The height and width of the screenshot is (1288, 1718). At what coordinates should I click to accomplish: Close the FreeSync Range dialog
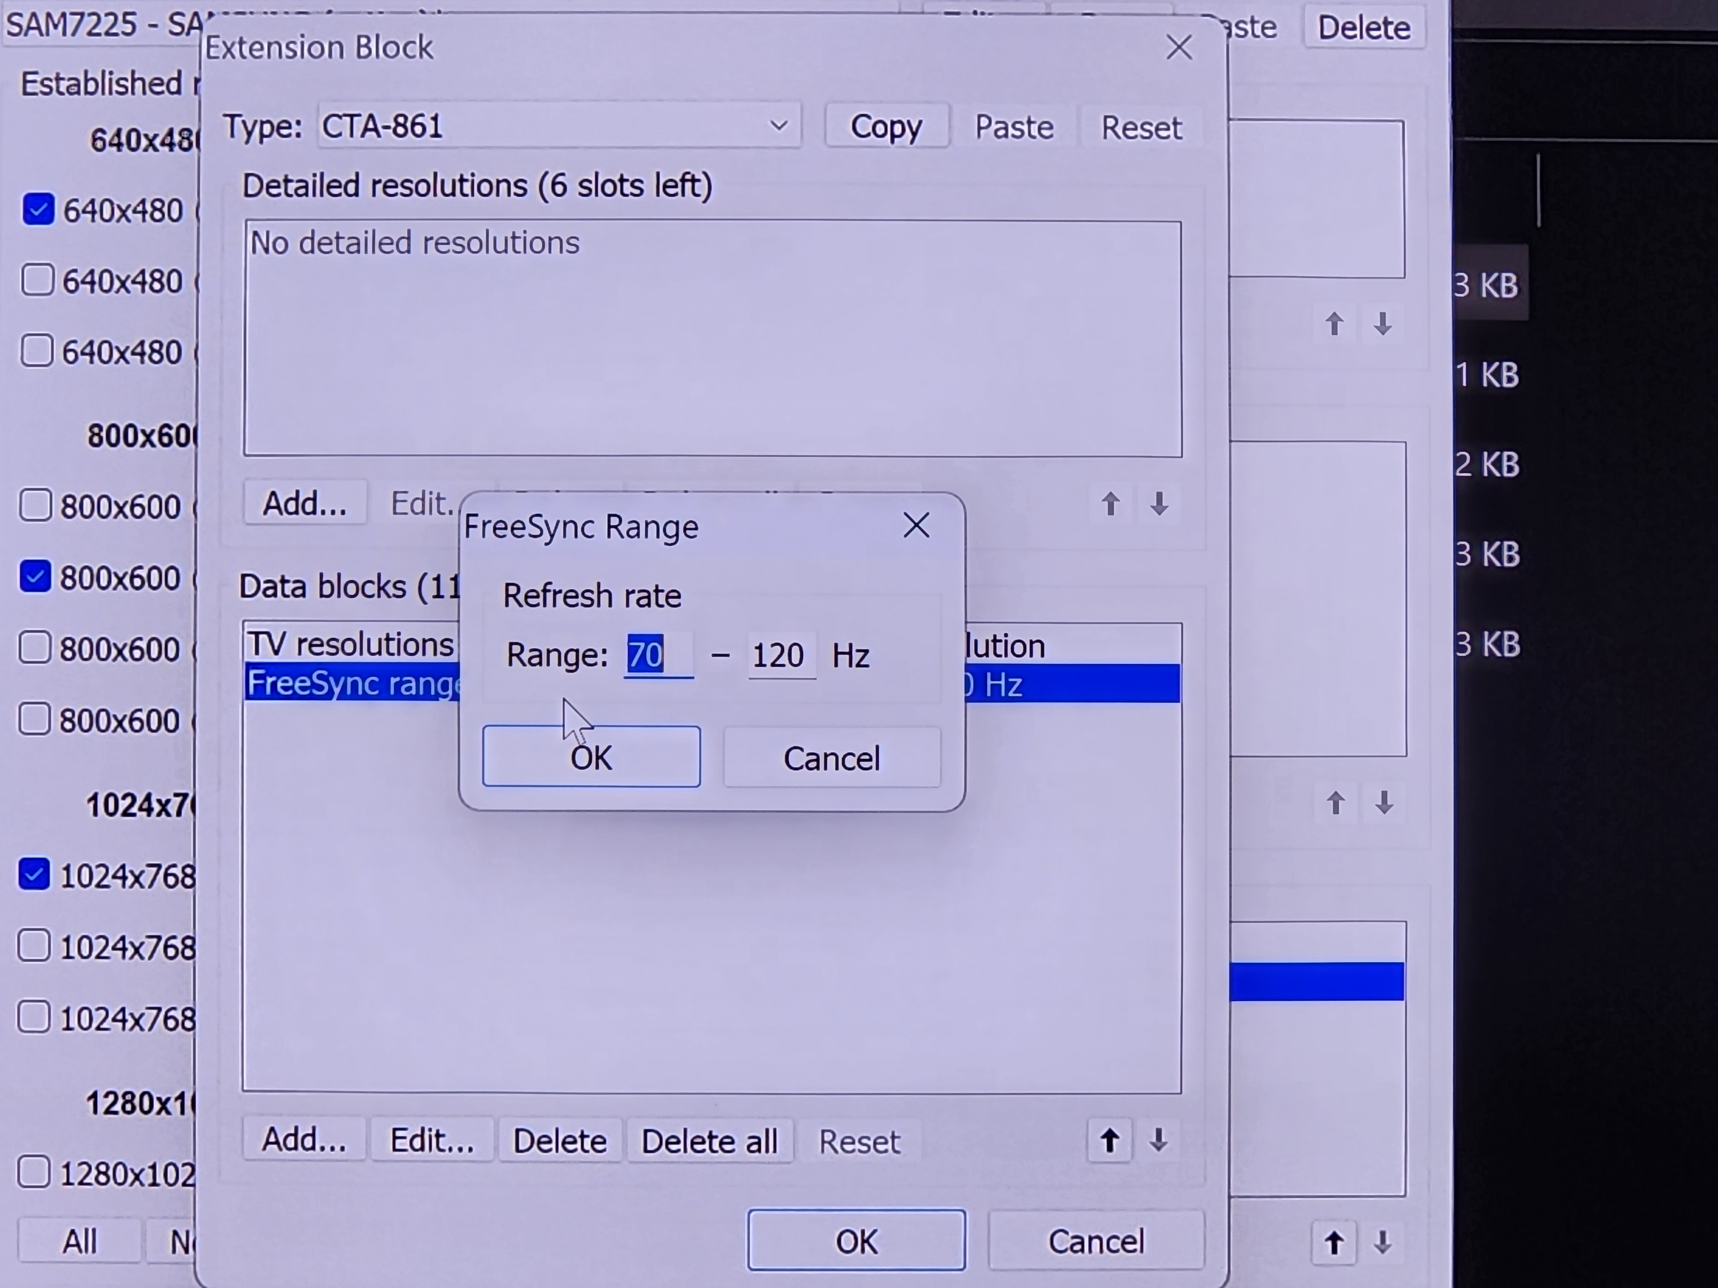click(916, 526)
